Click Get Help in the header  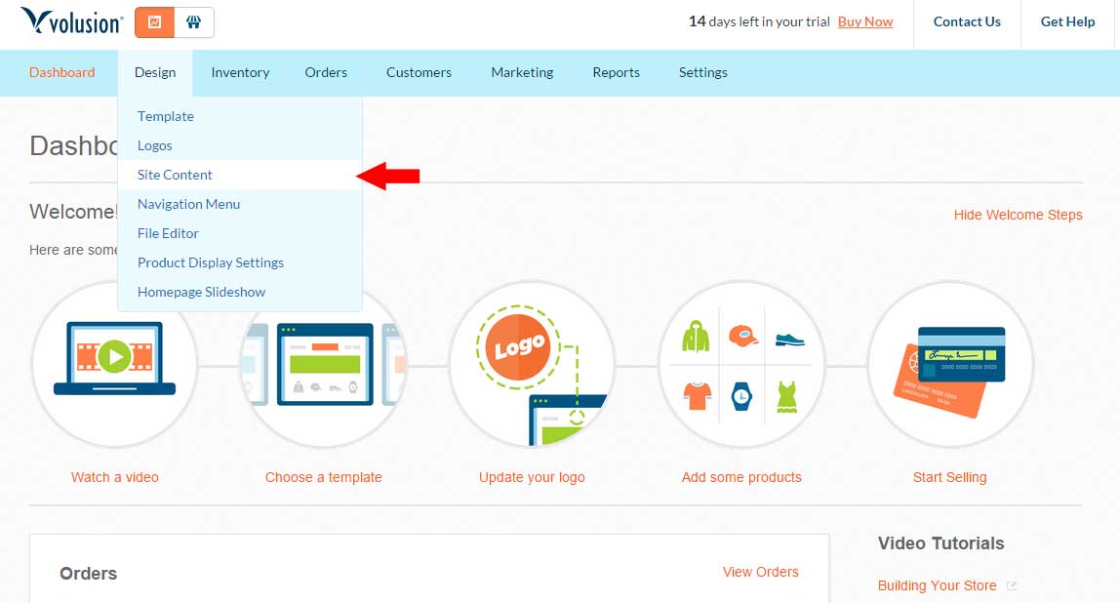pos(1067,21)
